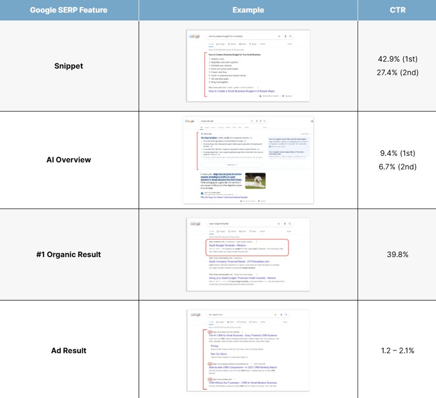The image size is (436, 398).
Task: Select the '#1 Organic Result' row label
Action: [69, 255]
